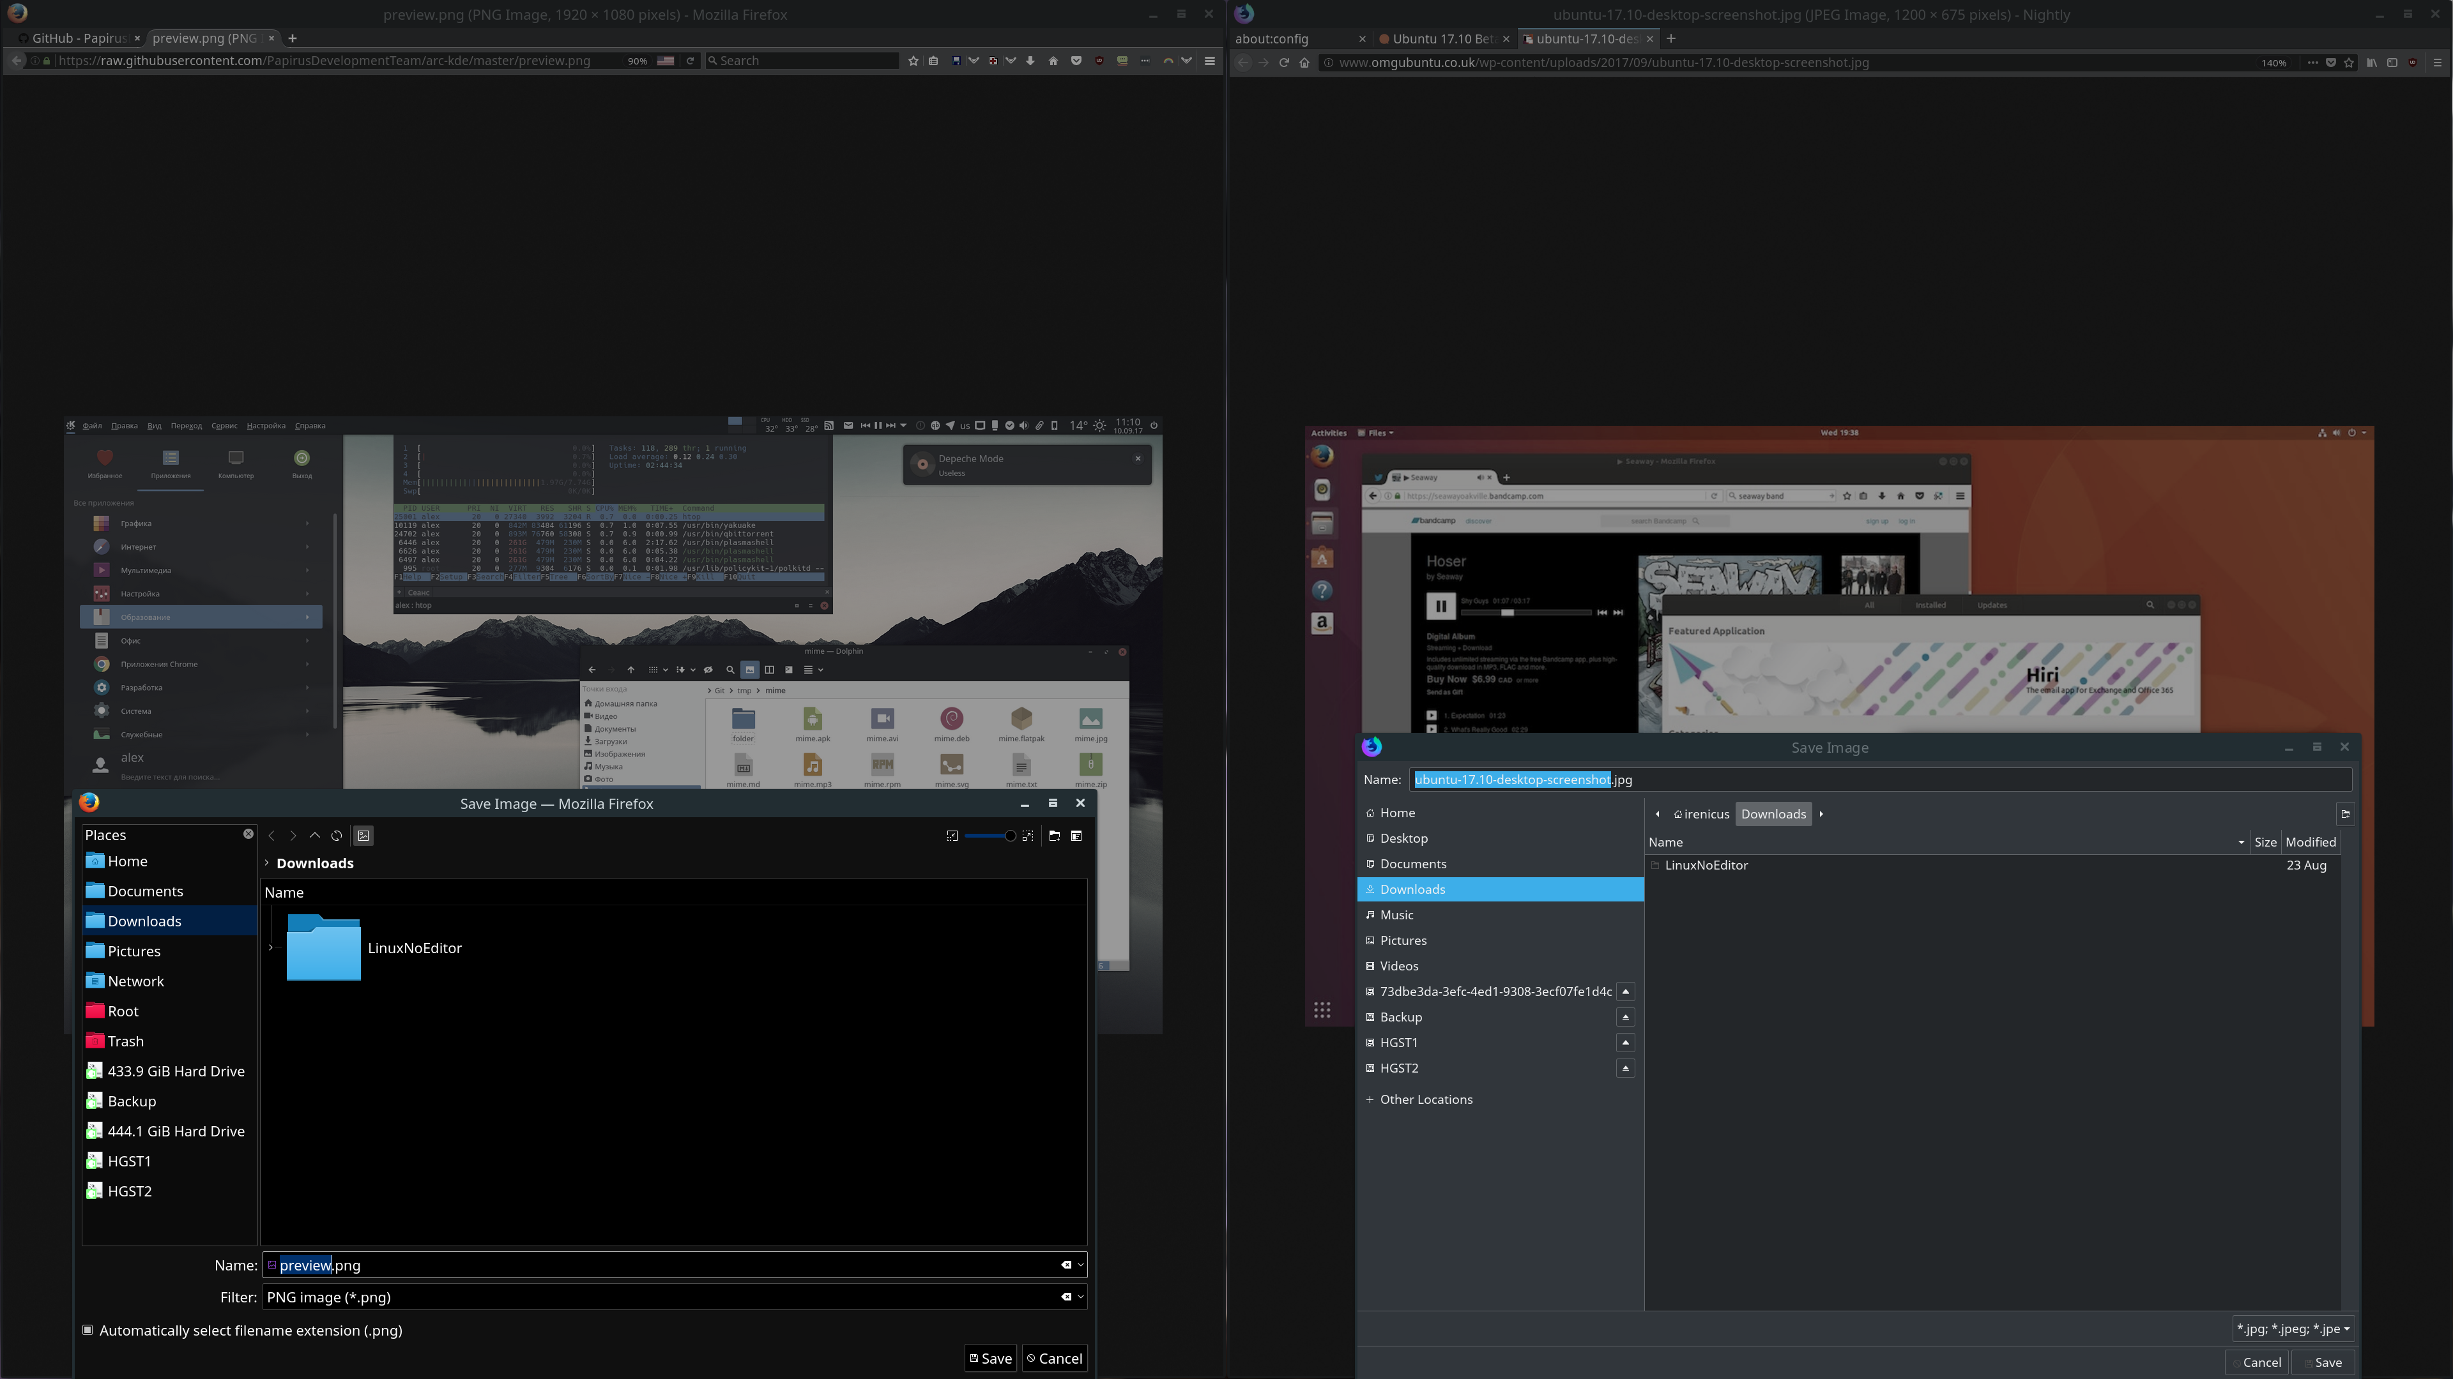Expand the LinuxNoEditor folder tree arrow
The image size is (2453, 1379).
point(271,948)
